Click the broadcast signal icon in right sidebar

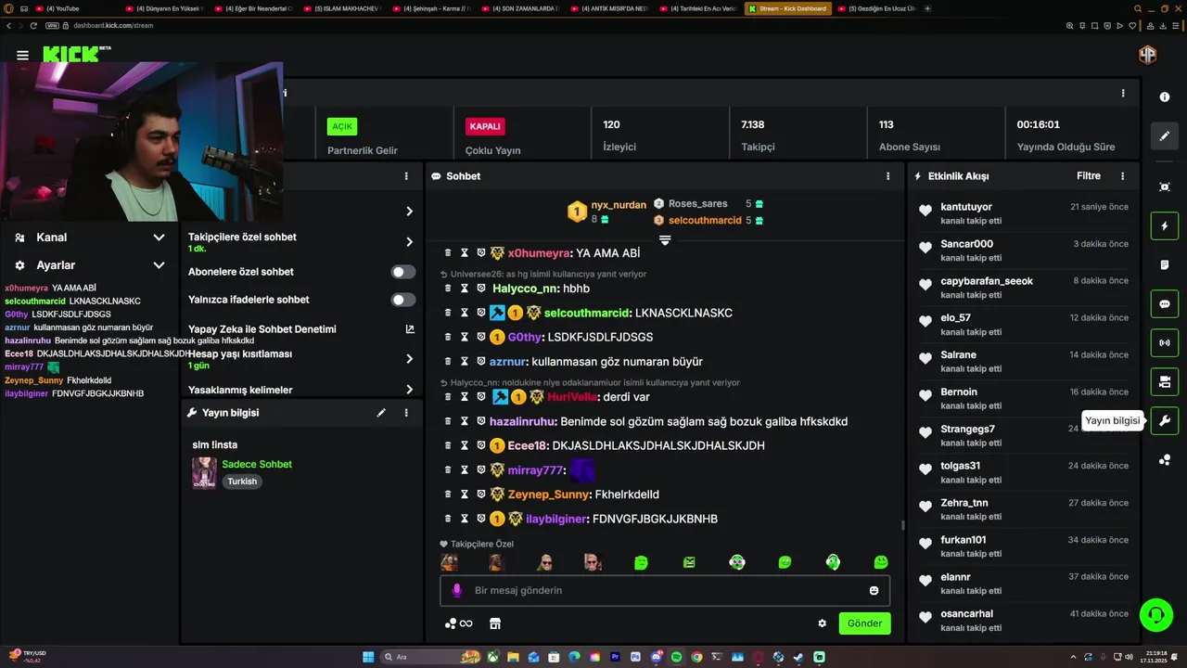[1165, 343]
